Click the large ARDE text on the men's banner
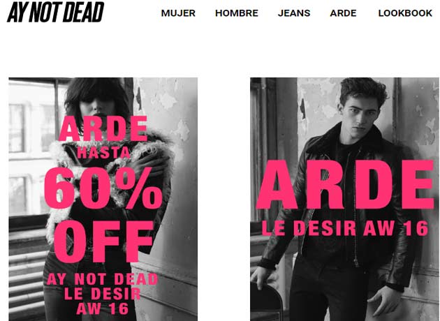This screenshot has height=321, width=440. click(x=345, y=185)
